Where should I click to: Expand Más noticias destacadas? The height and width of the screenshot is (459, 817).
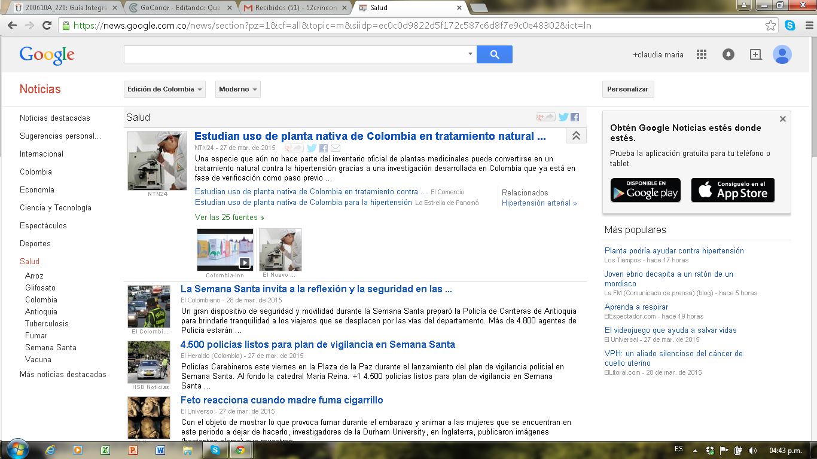coord(63,374)
